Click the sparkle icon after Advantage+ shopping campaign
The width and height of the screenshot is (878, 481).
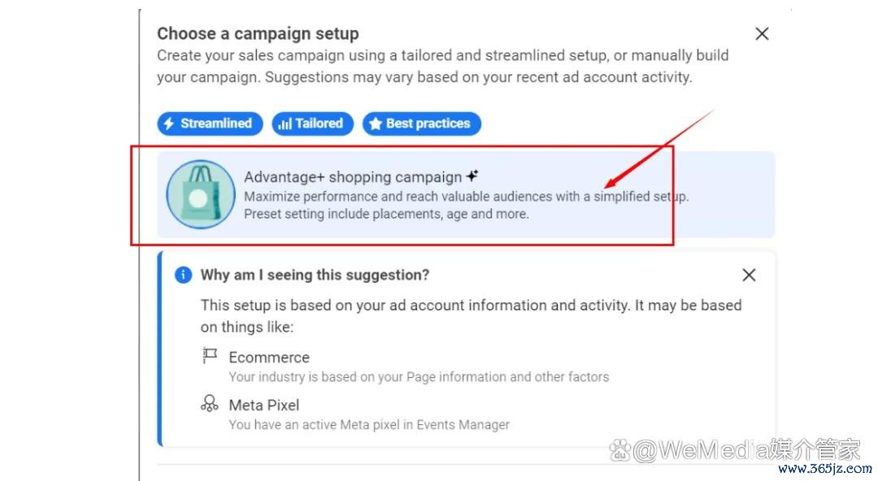coord(472,175)
